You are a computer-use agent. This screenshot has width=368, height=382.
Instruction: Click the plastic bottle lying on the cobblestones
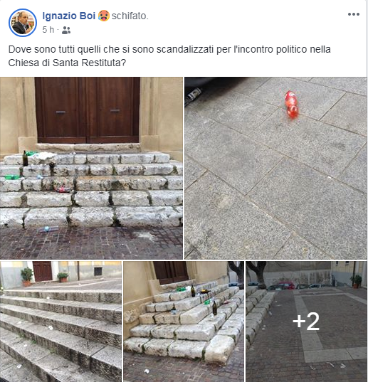pos(48,229)
